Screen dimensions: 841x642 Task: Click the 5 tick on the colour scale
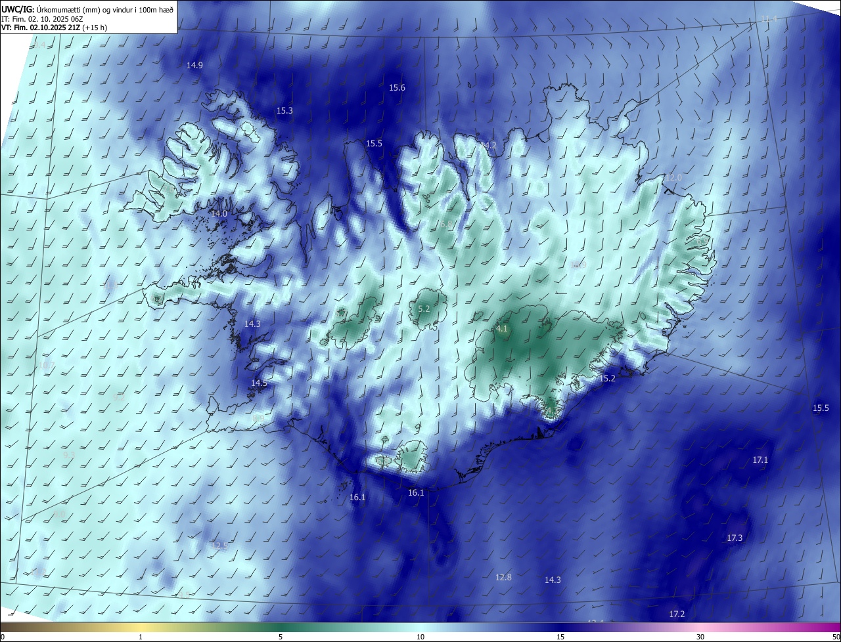click(x=281, y=637)
